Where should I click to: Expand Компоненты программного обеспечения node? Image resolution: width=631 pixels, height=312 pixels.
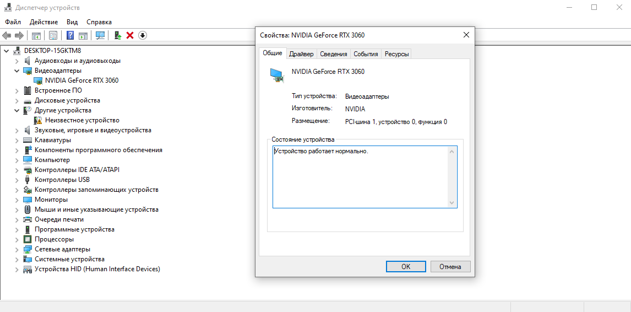click(17, 150)
